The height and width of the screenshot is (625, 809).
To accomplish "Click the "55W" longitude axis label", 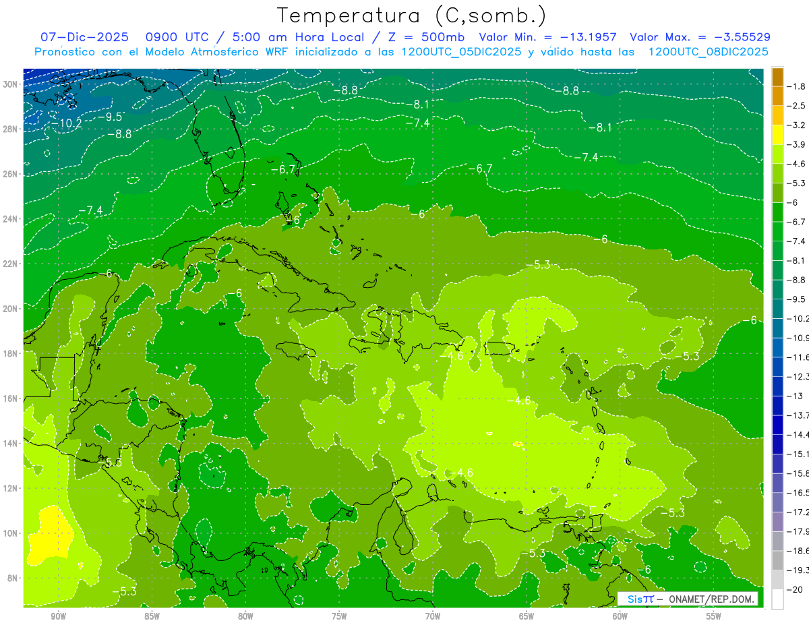I will pyautogui.click(x=714, y=616).
